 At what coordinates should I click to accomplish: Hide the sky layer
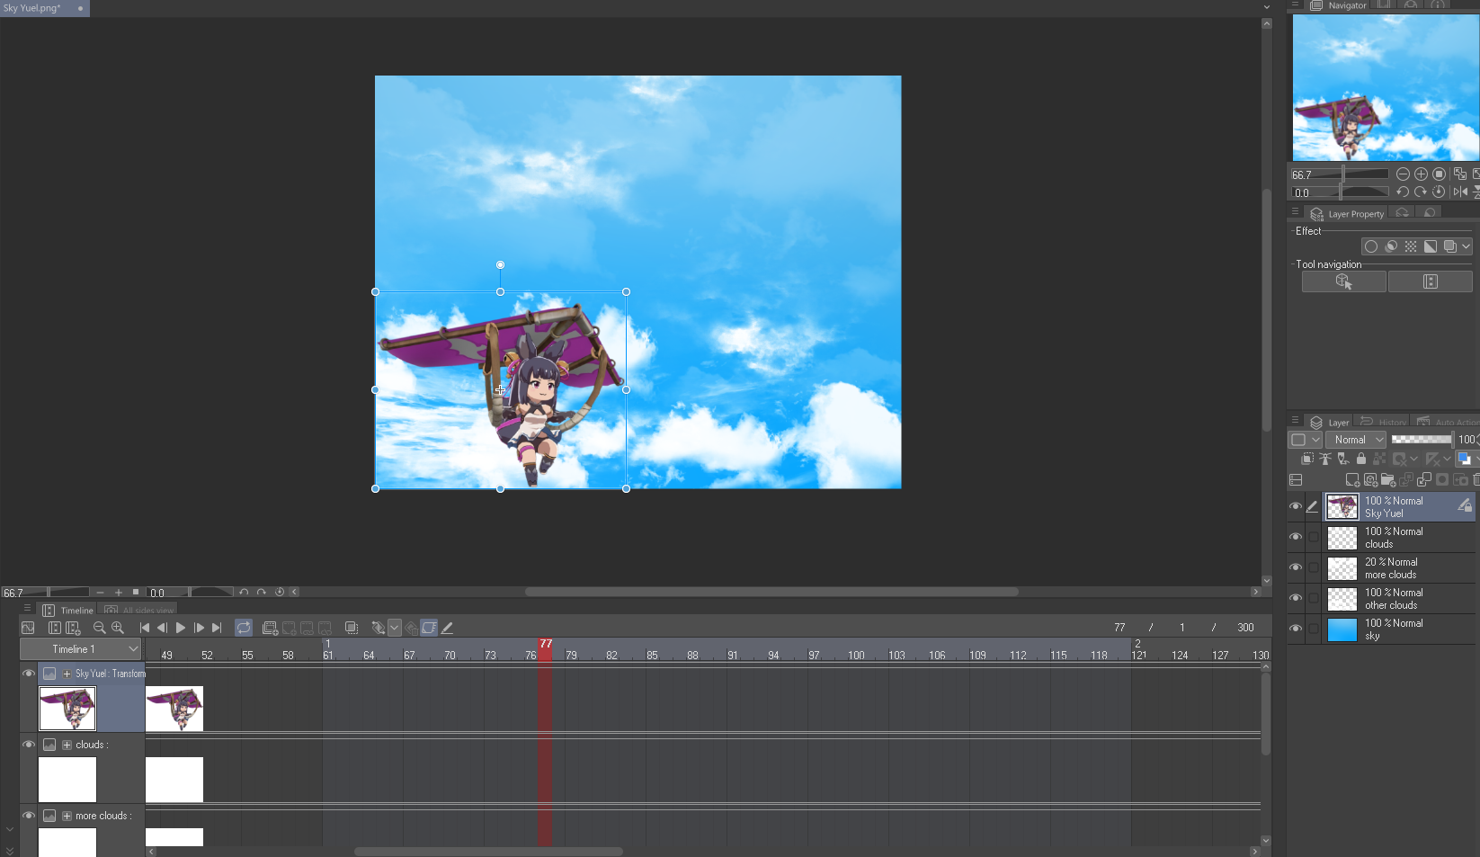point(1296,629)
